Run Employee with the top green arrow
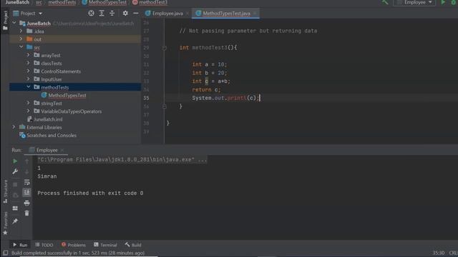The height and width of the screenshot is (257, 458). [443, 2]
